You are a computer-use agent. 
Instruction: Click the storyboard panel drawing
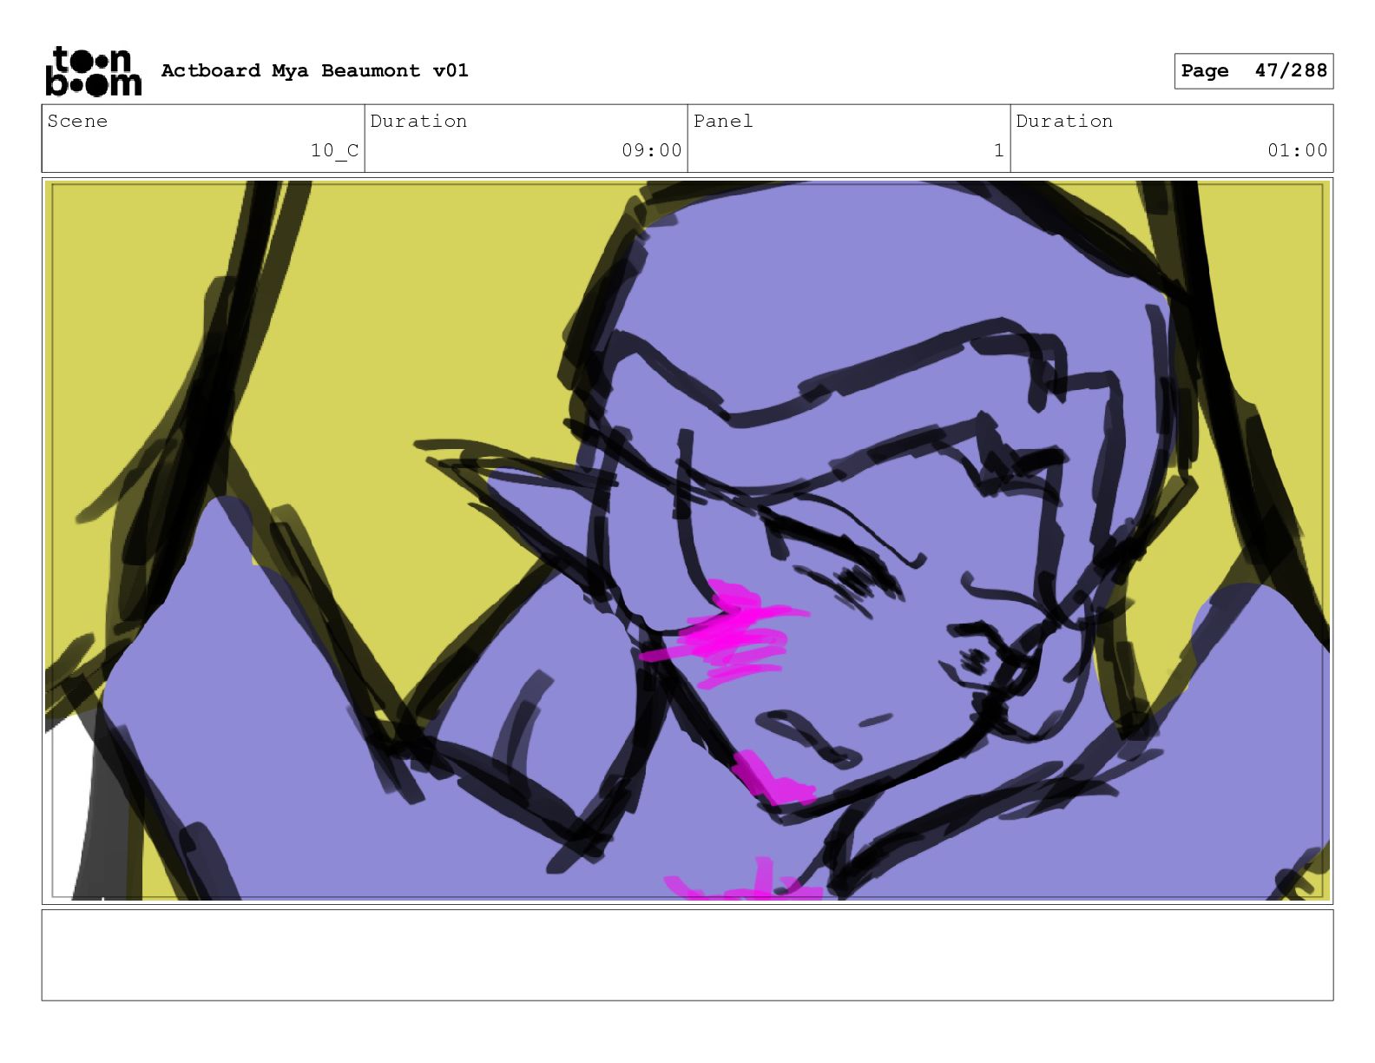coord(687,540)
